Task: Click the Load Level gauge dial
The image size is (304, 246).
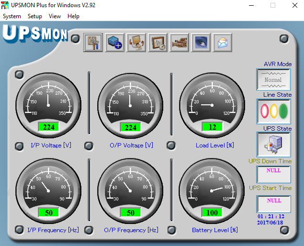Action: click(x=212, y=105)
